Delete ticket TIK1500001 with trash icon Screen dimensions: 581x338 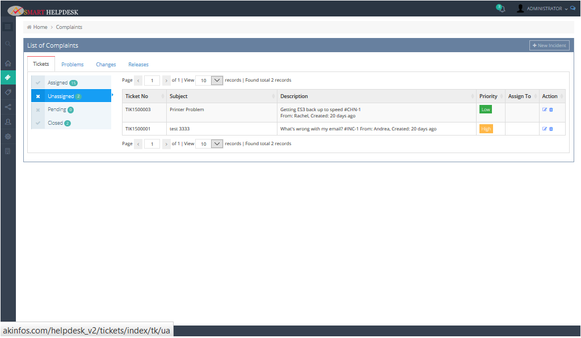click(x=551, y=129)
